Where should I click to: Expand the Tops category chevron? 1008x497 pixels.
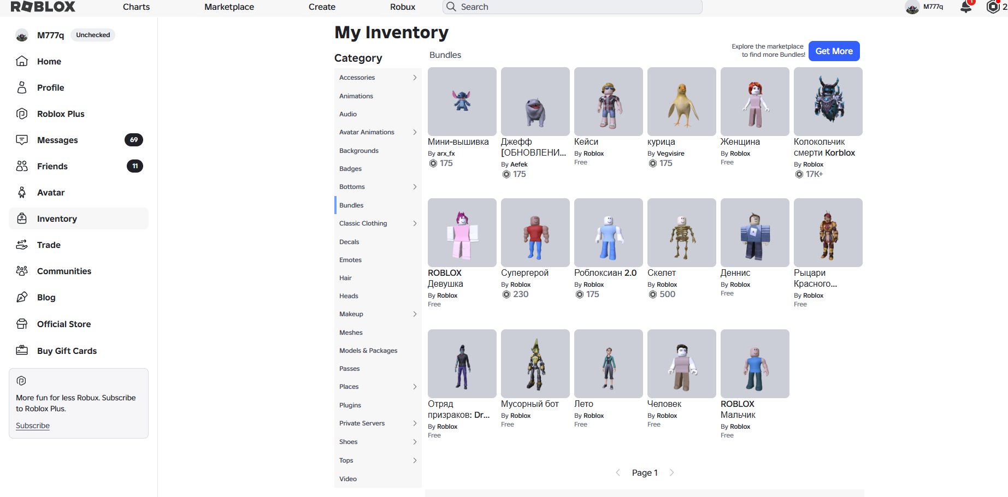click(415, 460)
